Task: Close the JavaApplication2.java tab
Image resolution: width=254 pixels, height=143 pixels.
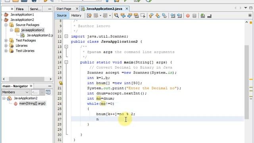Action: pyautogui.click(x=127, y=9)
